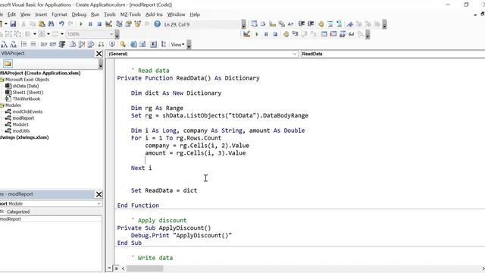Toggle a breakpoint with the Edit toolbar hand icon
485x273 pixels.
click(321, 24)
